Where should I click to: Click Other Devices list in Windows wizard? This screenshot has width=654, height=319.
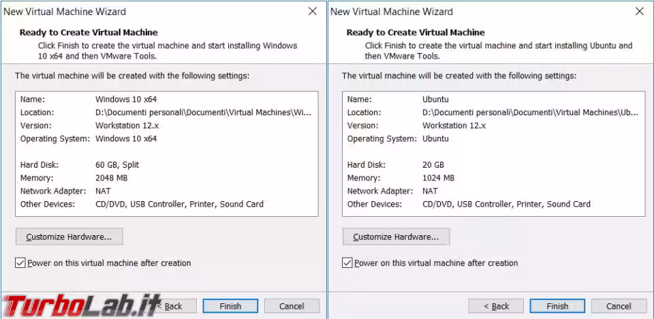(x=179, y=204)
